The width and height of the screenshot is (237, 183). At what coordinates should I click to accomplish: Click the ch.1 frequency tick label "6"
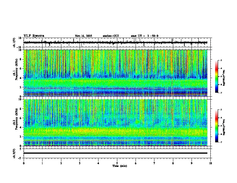pyautogui.click(x=21, y=69)
